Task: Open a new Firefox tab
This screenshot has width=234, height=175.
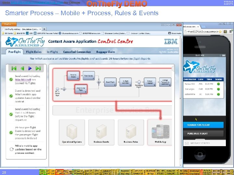Action: pyautogui.click(x=44, y=29)
